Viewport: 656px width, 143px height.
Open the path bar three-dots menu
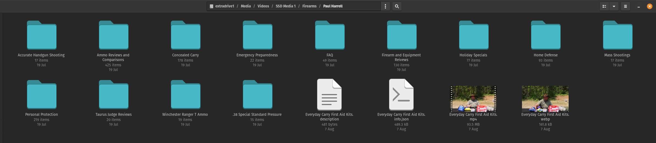(x=385, y=6)
